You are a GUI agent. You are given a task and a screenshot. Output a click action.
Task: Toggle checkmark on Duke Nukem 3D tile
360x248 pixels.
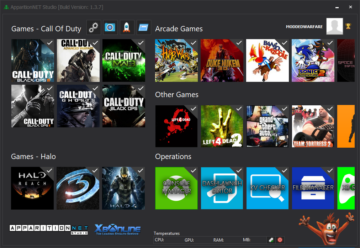pyautogui.click(x=239, y=43)
